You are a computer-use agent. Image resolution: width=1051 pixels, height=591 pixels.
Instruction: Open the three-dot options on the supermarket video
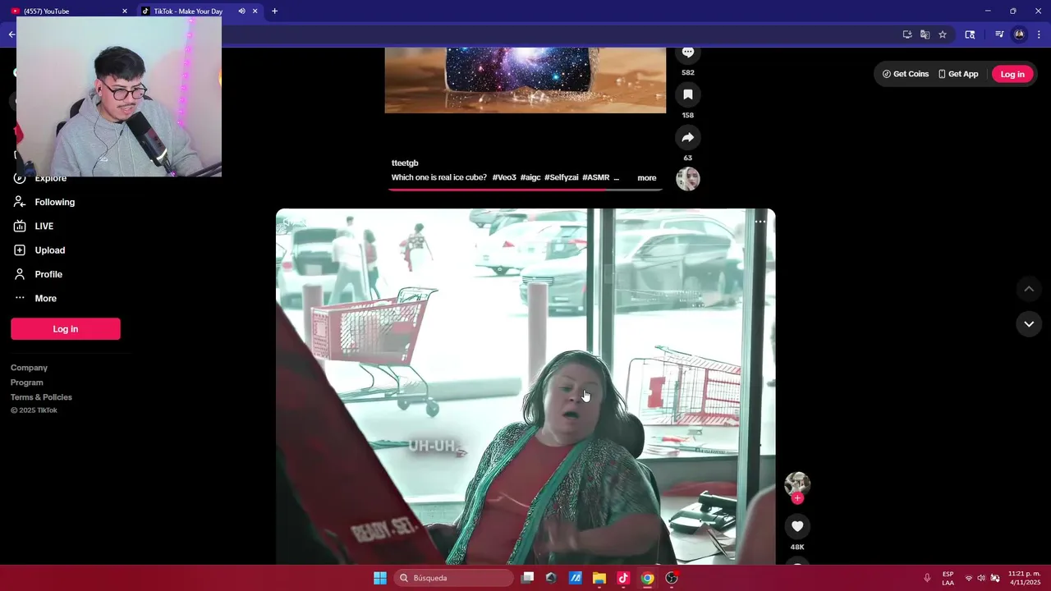point(760,222)
